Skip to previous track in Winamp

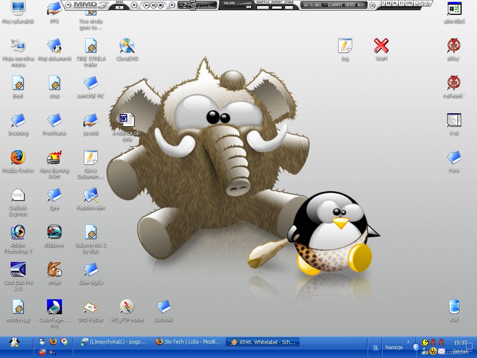pyautogui.click(x=134, y=5)
